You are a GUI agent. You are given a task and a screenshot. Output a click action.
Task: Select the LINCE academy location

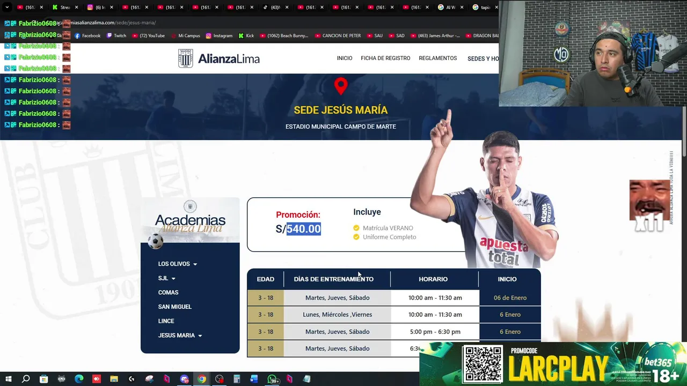coord(166,321)
